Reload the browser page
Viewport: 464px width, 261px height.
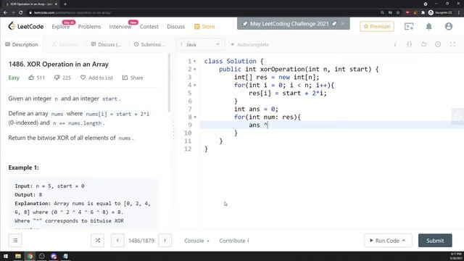point(21,13)
